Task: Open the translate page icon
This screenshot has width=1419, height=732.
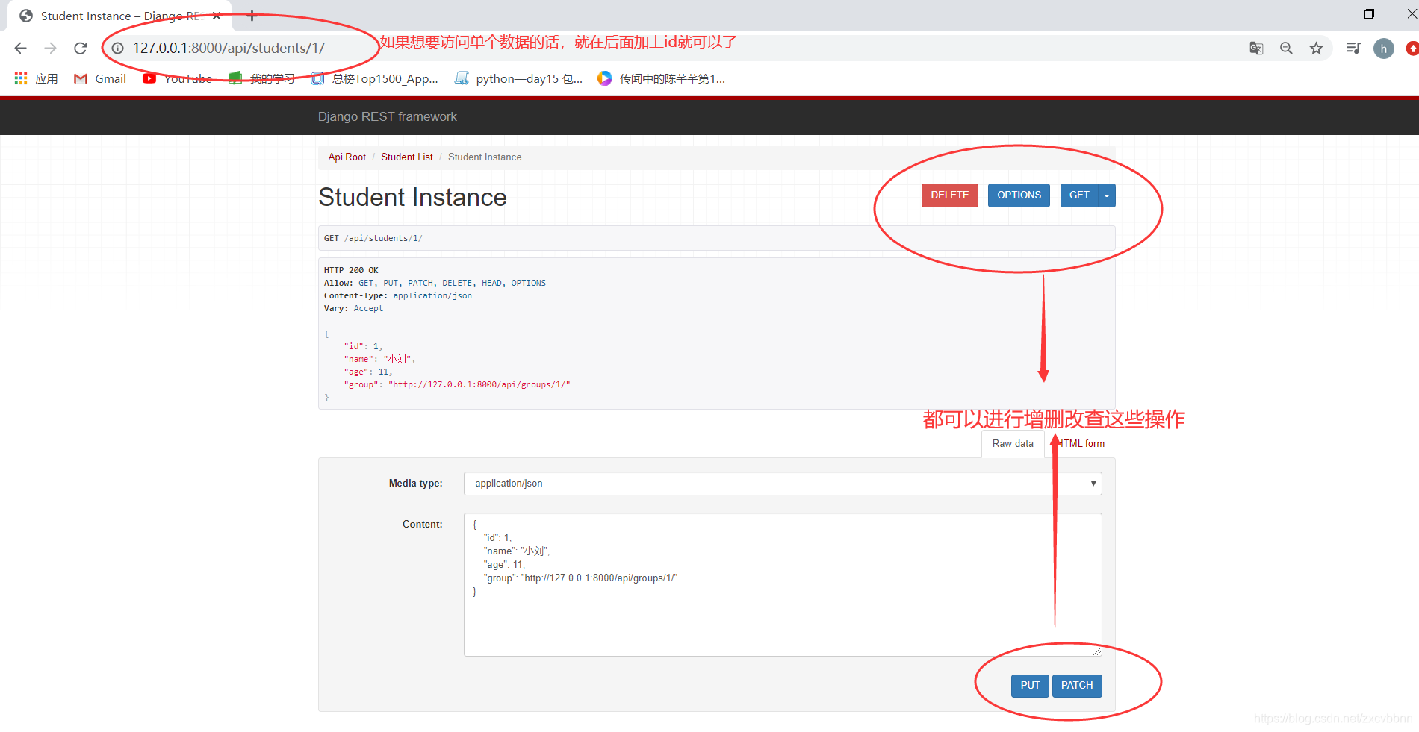Action: click(x=1256, y=49)
